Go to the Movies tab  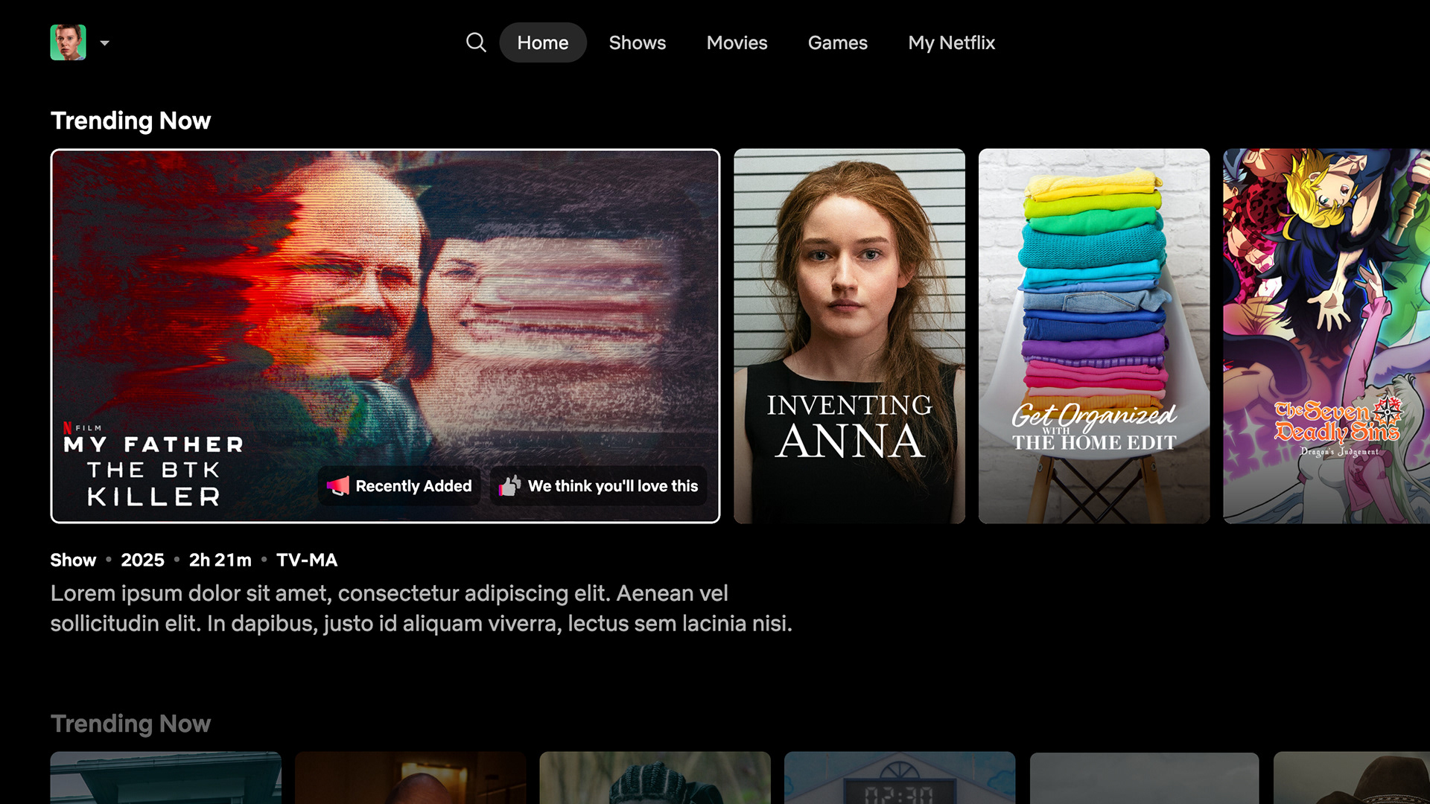[x=737, y=42]
